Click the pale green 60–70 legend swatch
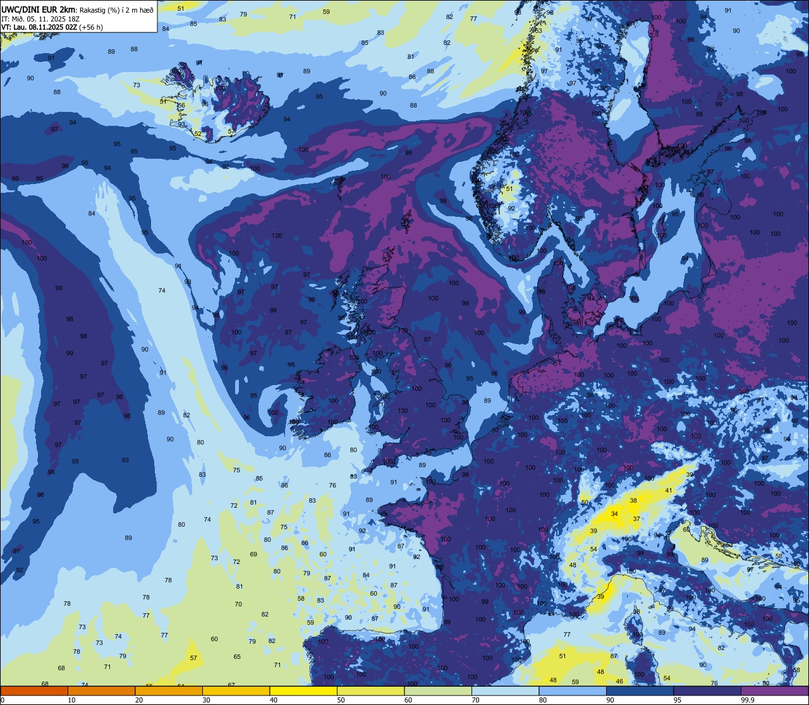This screenshot has height=705, width=809. tap(438, 690)
